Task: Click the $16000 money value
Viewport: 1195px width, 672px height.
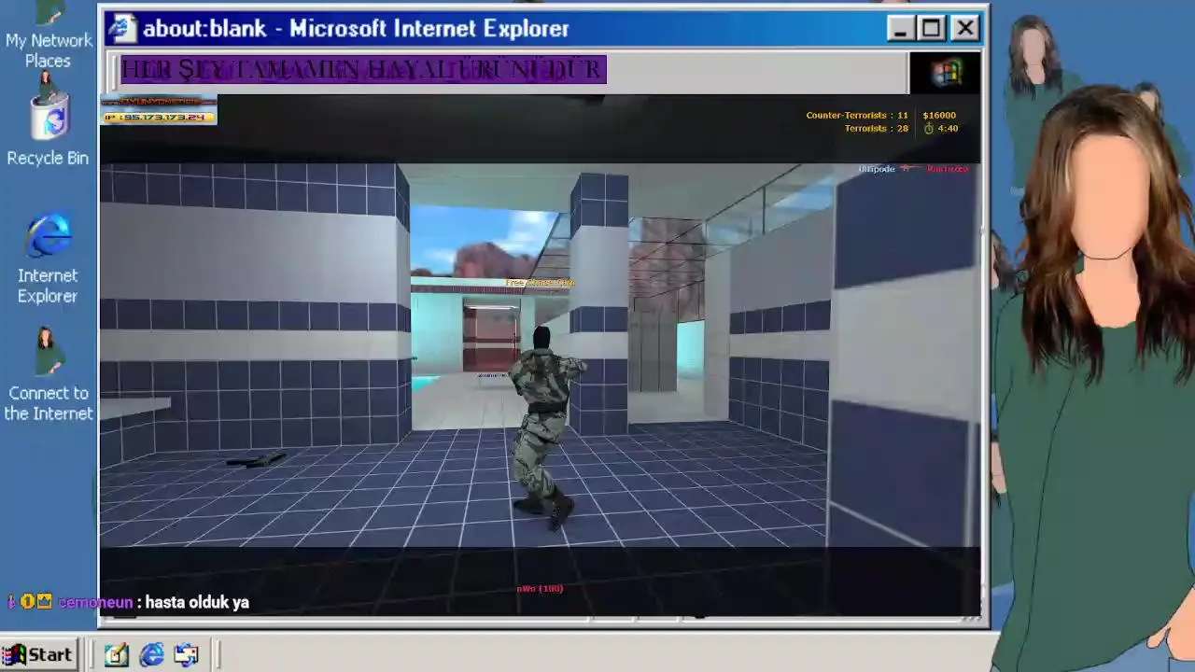Action: click(x=939, y=116)
